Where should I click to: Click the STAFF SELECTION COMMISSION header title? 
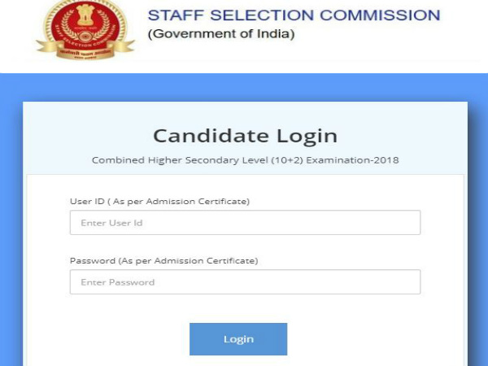click(x=294, y=15)
